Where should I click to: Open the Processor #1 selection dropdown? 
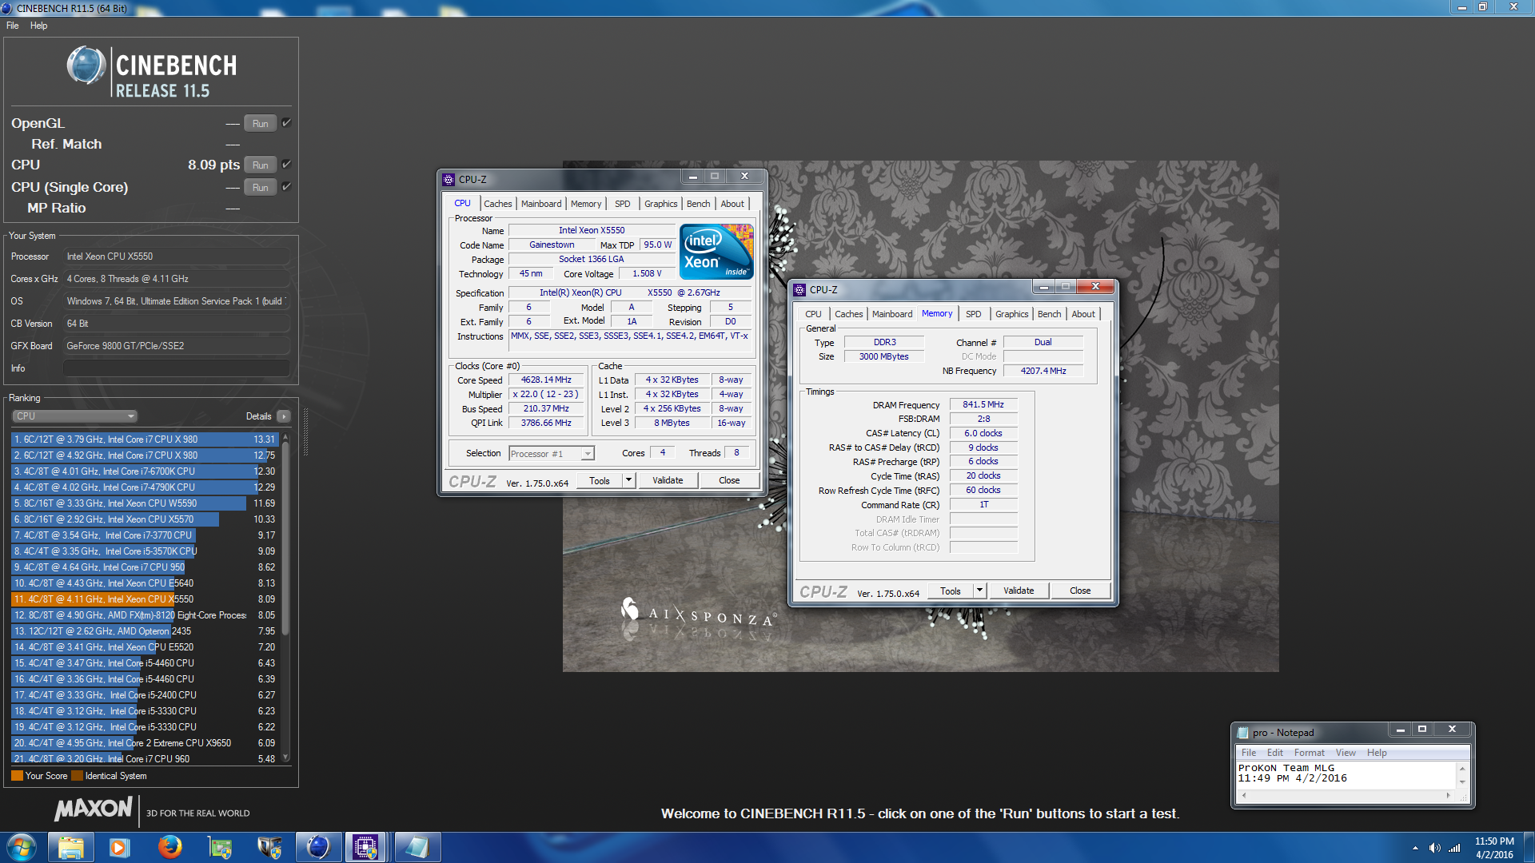point(552,454)
